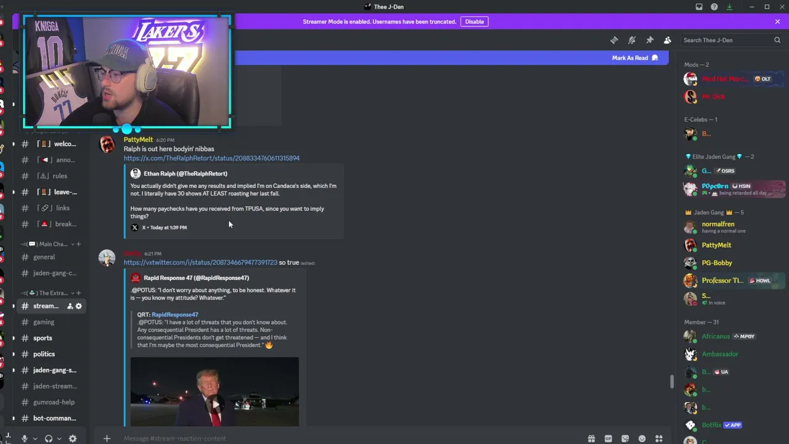Open TheRalphRetort x.com status link
The width and height of the screenshot is (789, 444).
tap(211, 158)
